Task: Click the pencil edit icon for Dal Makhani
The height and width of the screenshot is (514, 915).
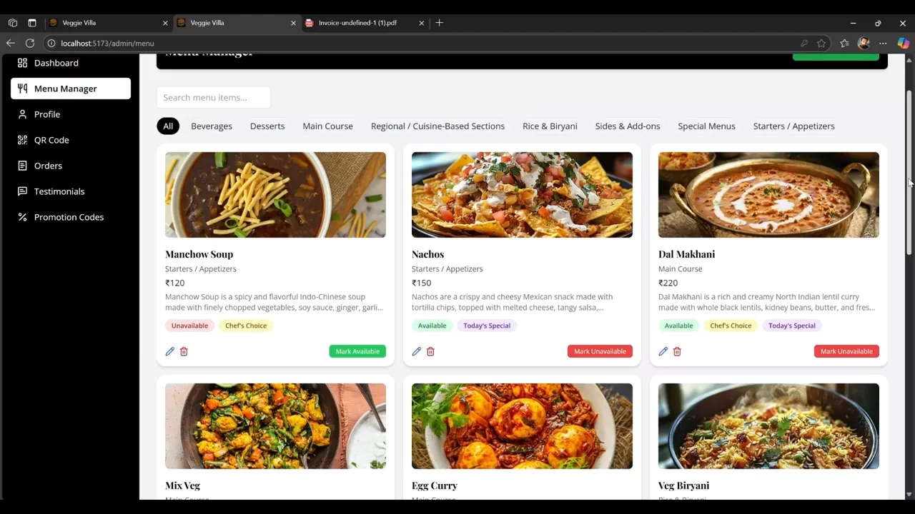Action: [663, 351]
